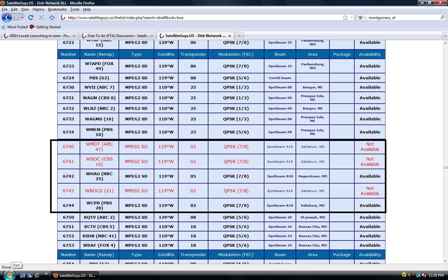The width and height of the screenshot is (448, 280).
Task: Open the View menu
Action: 25,9
